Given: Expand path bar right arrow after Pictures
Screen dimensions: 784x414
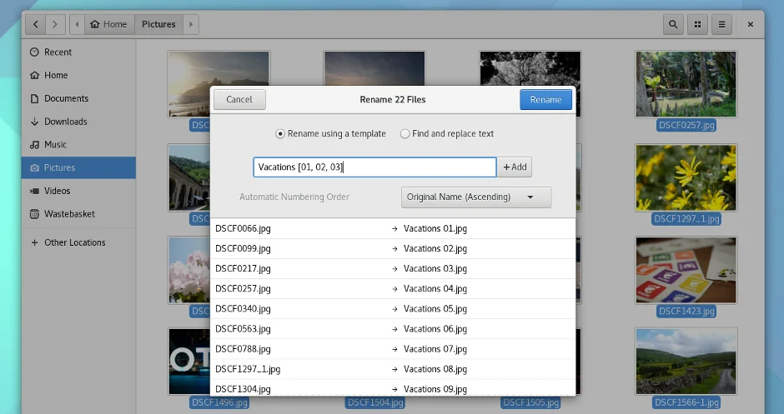Looking at the screenshot, I should pyautogui.click(x=192, y=24).
